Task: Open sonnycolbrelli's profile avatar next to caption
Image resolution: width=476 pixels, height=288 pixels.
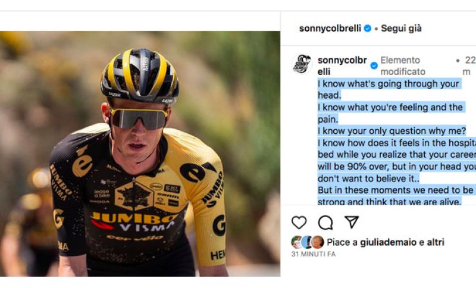Action: 302,63
